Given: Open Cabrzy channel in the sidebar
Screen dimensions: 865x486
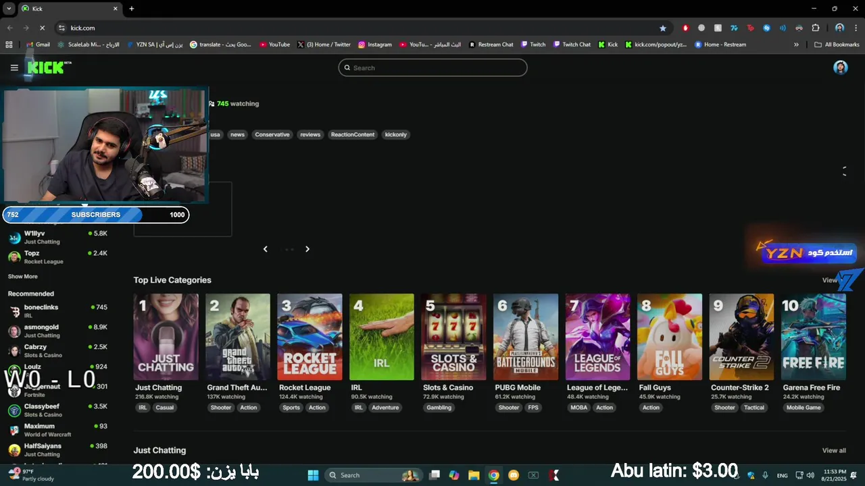Looking at the screenshot, I should pos(57,351).
